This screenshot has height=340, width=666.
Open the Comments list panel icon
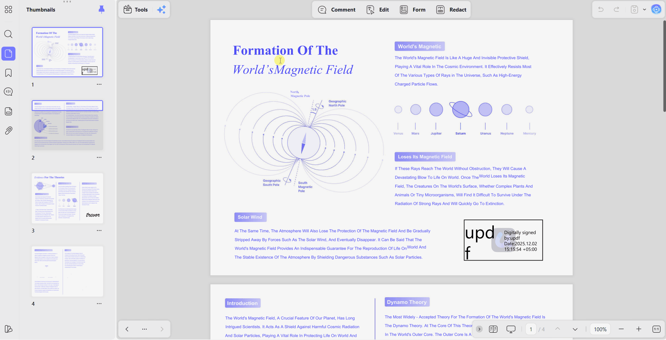[8, 92]
